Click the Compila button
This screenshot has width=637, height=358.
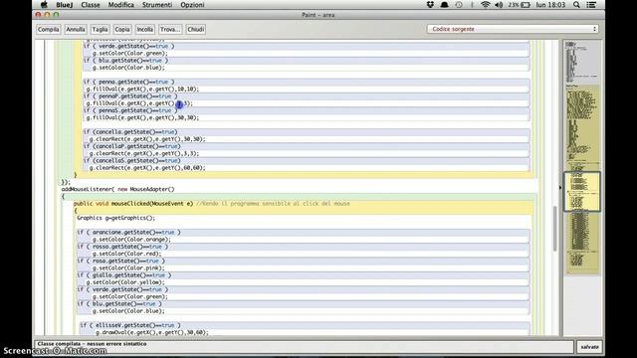[49, 29]
